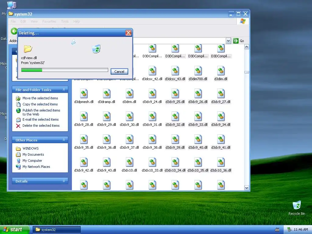
Task: Click the d3dx9_34.dll file name
Action: click(221, 125)
